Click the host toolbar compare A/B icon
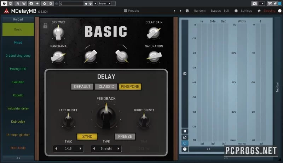This screenshot has width=283, height=163. point(31,4)
